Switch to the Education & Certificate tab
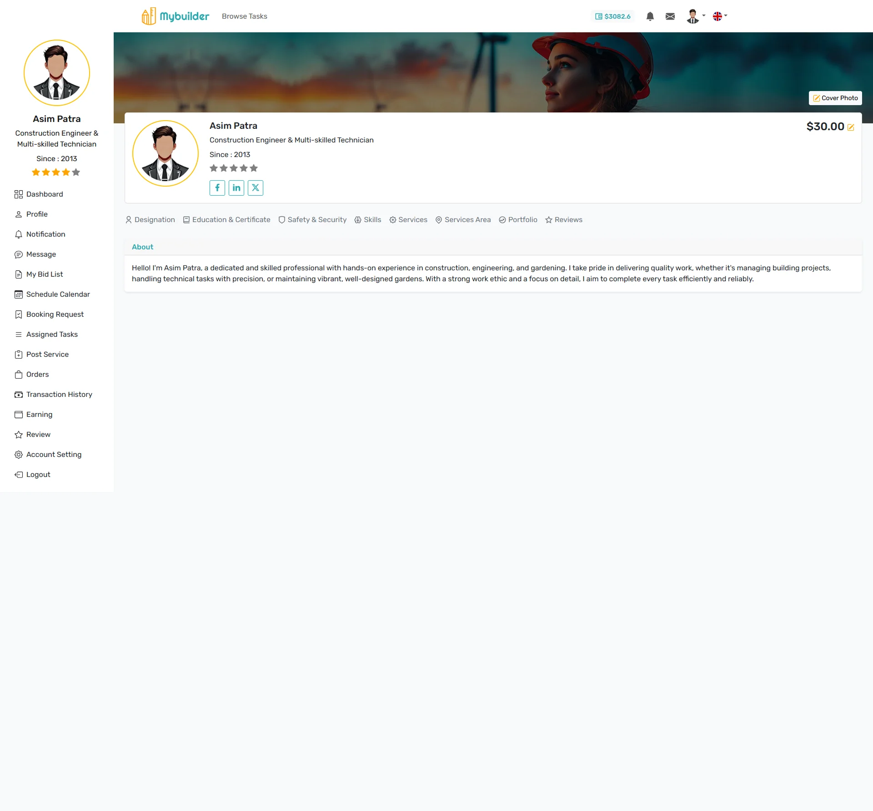The image size is (873, 811). click(226, 220)
